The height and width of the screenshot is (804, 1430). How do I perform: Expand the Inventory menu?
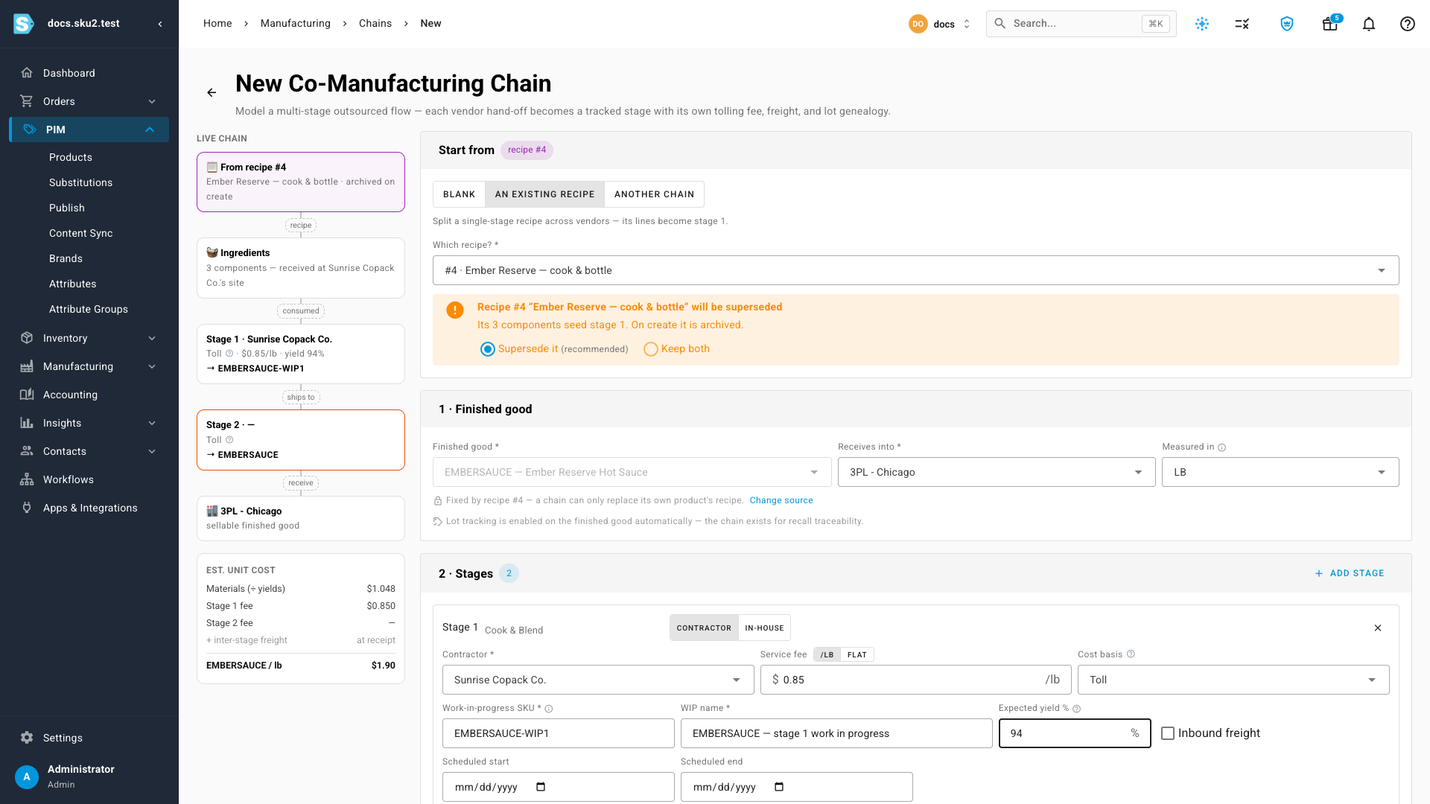click(89, 338)
